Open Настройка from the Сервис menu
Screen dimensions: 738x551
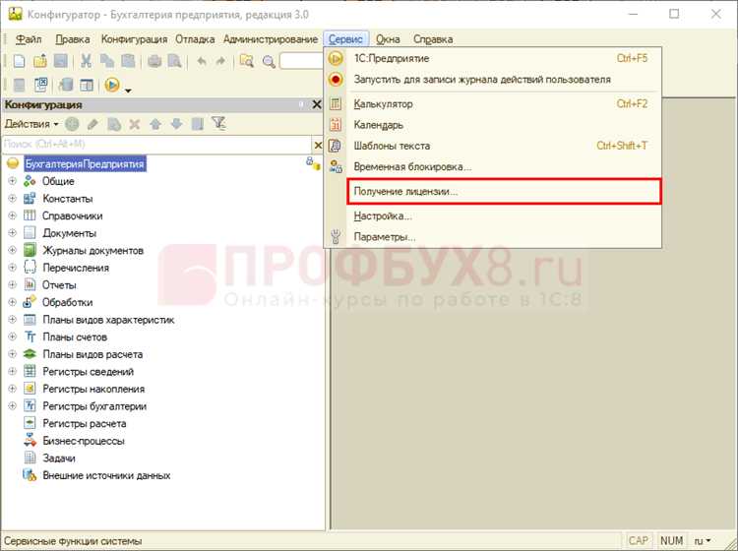(493, 216)
